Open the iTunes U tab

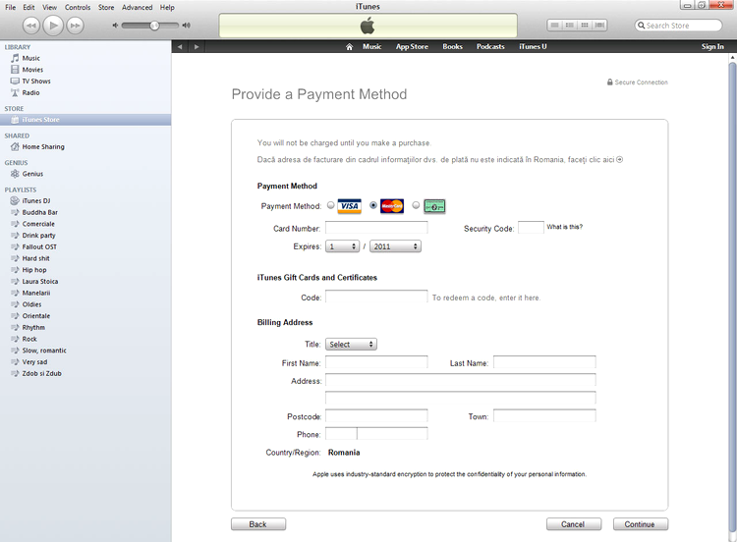(x=533, y=46)
